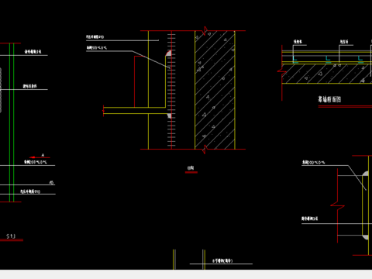Click the red rectangle outline left of bracket
The width and height of the screenshot is (372, 279).
[141, 81]
